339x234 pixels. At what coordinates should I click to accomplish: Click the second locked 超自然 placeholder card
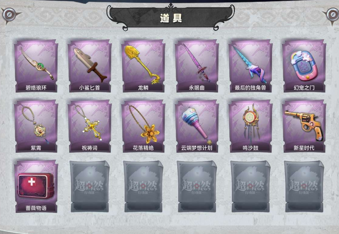(143, 186)
